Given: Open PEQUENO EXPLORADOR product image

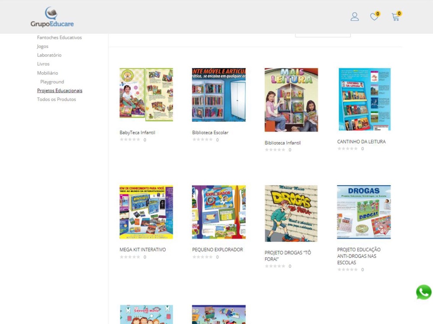Looking at the screenshot, I should pyautogui.click(x=219, y=212).
